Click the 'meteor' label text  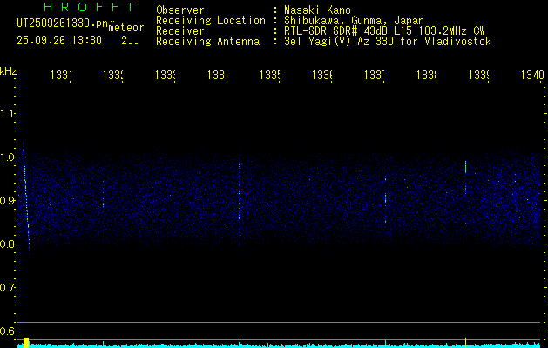click(125, 28)
